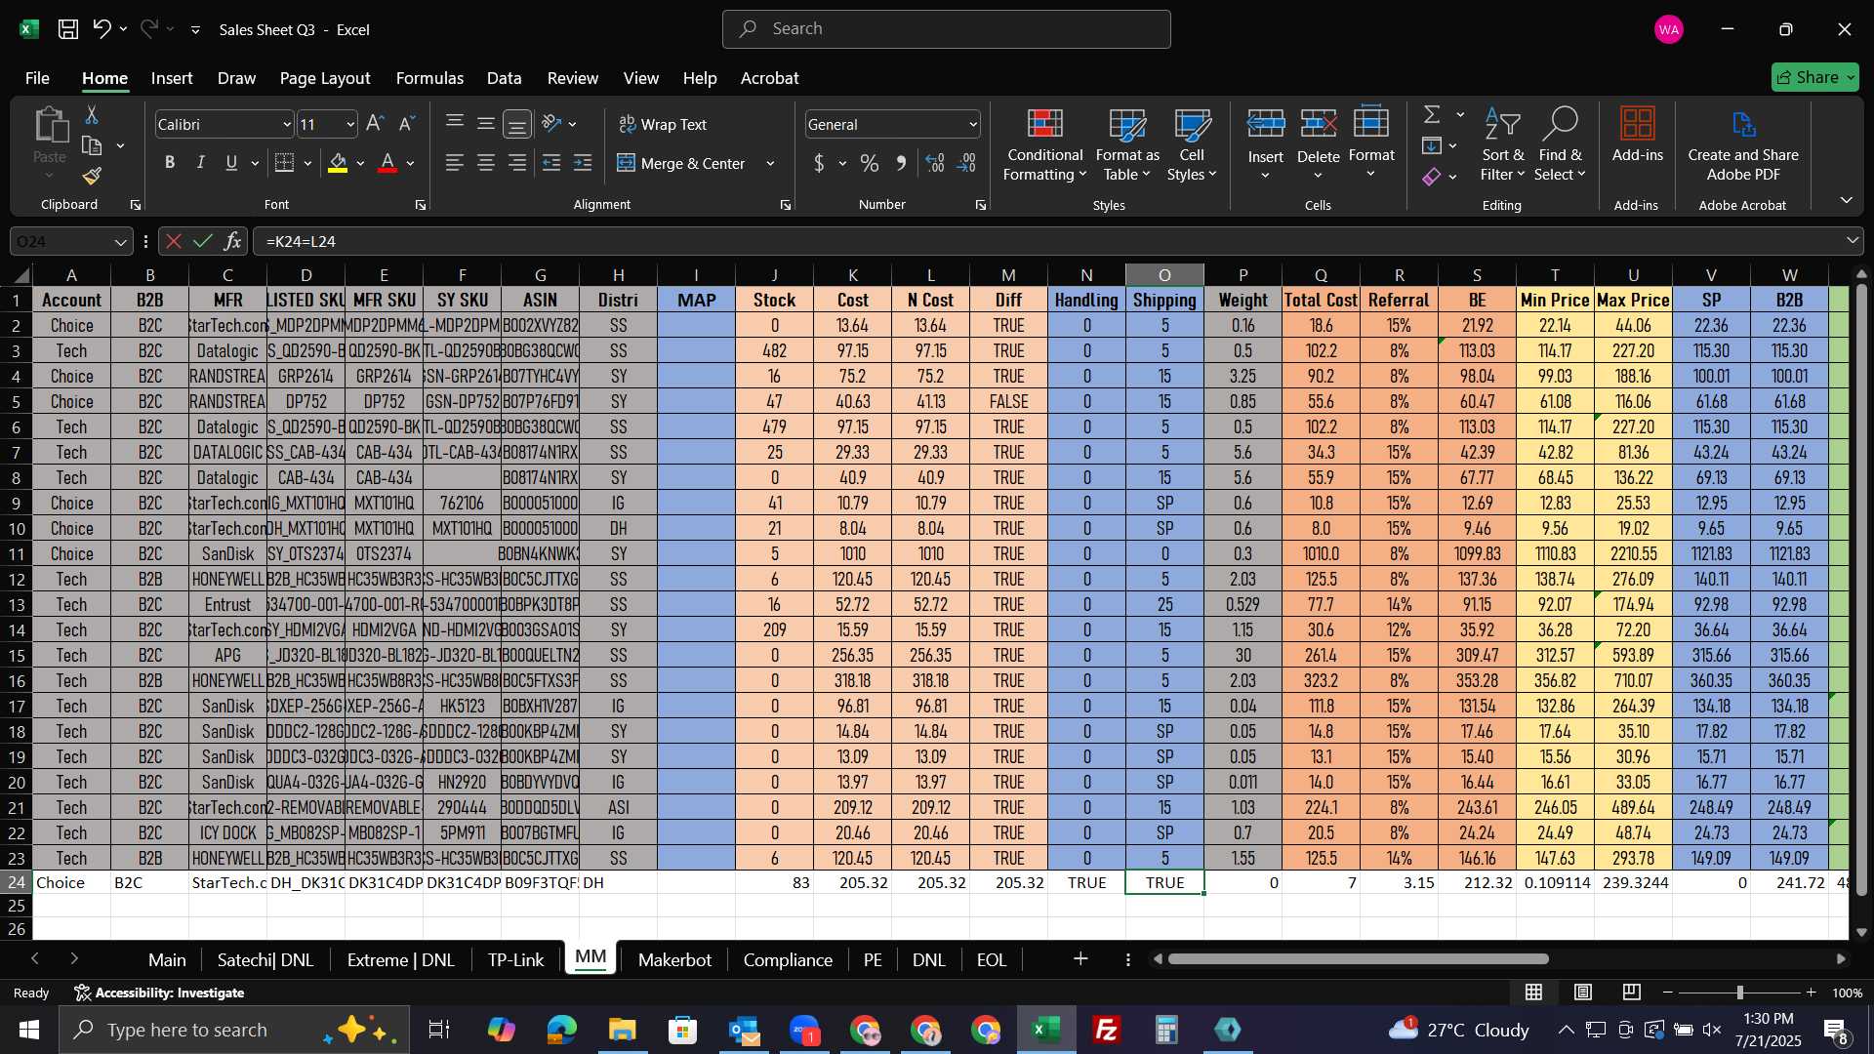Click the Cell Styles button
This screenshot has width=1874, height=1054.
(x=1192, y=145)
